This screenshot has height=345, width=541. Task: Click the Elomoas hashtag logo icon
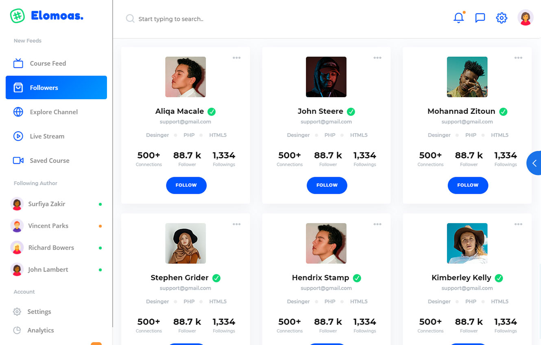pos(17,16)
